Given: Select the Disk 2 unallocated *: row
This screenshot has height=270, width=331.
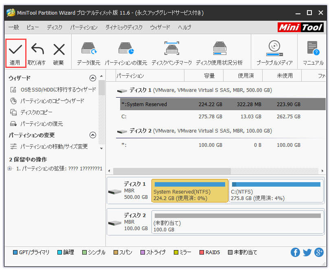Looking at the screenshot, I should 223,145.
